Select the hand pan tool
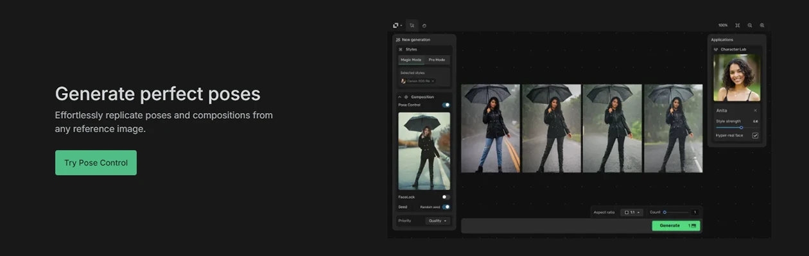Viewport: 809px width, 256px height. coord(424,26)
